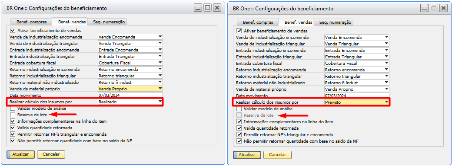The image size is (452, 166).
Task: Click Data movimento date field in left window
Action: tap(130, 95)
